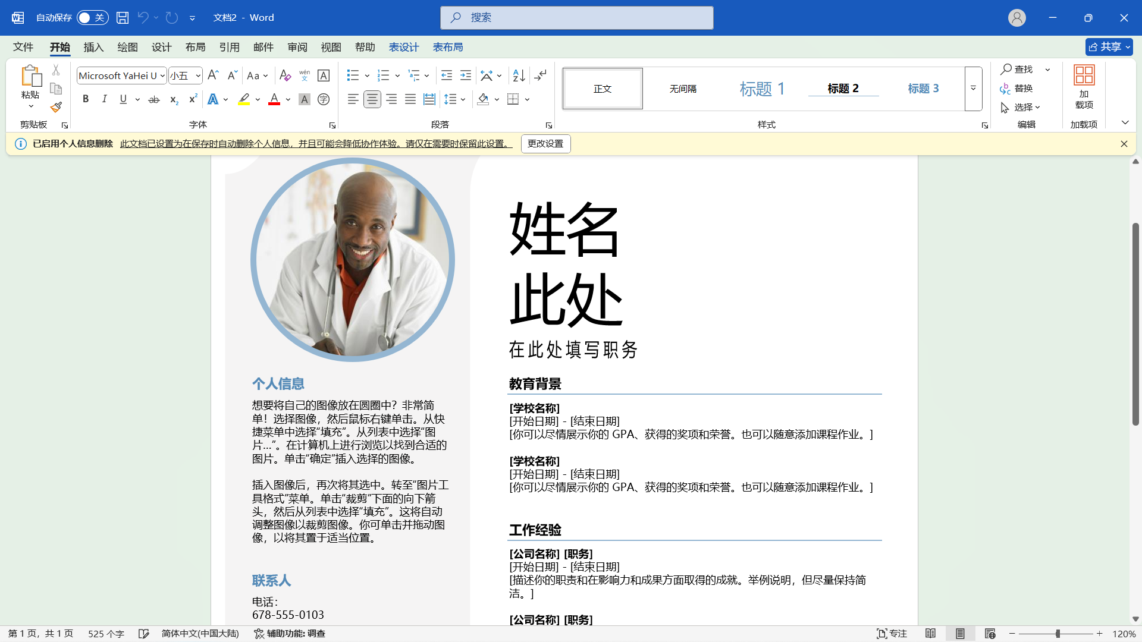1142x642 pixels.
Task: Click the Change Settings (更改设置) button
Action: pyautogui.click(x=545, y=144)
